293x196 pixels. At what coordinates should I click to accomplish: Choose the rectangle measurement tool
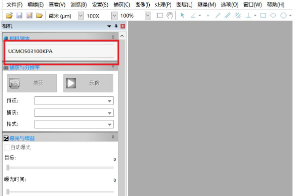[x=263, y=15]
